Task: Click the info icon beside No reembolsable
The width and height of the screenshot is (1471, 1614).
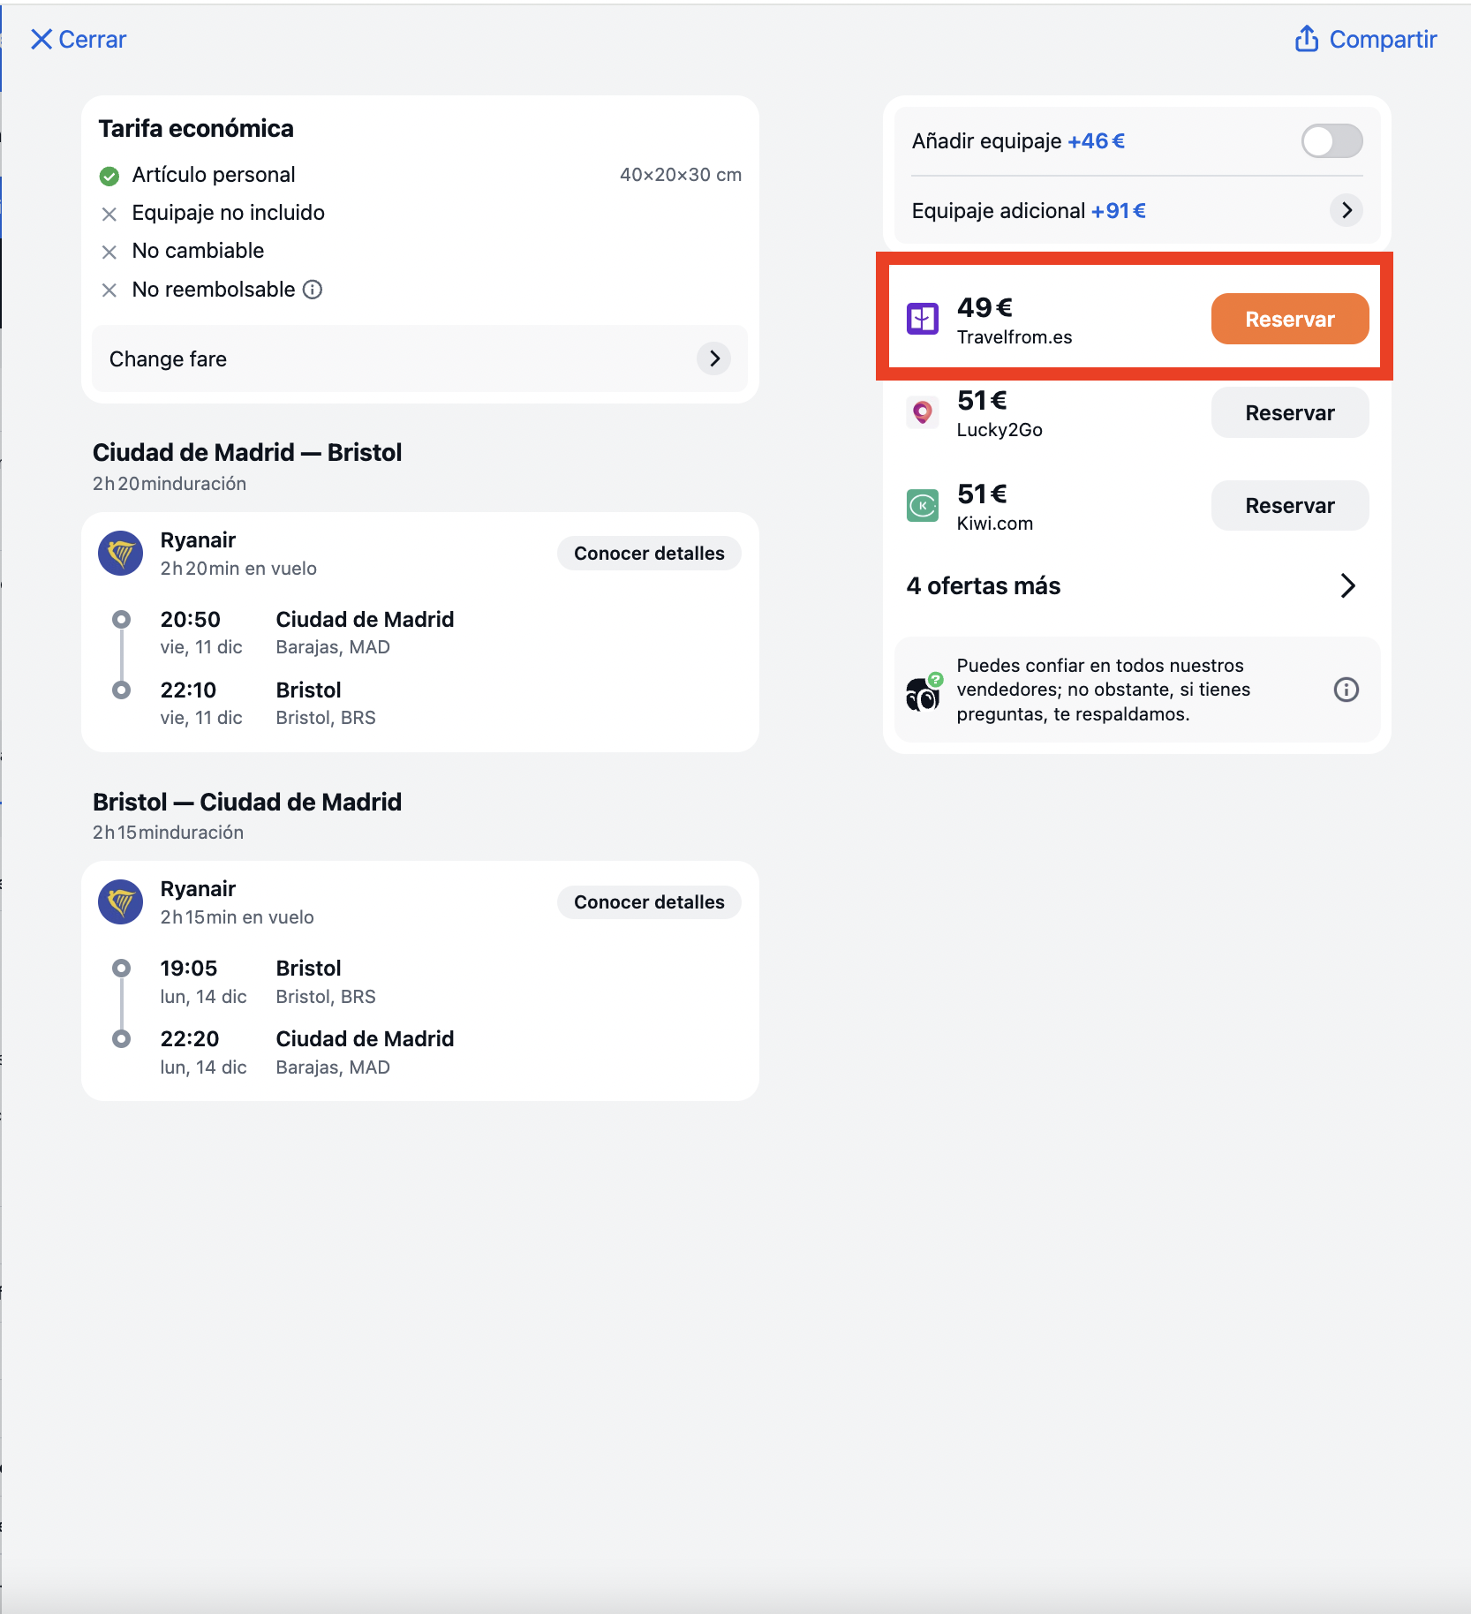Action: click(313, 290)
